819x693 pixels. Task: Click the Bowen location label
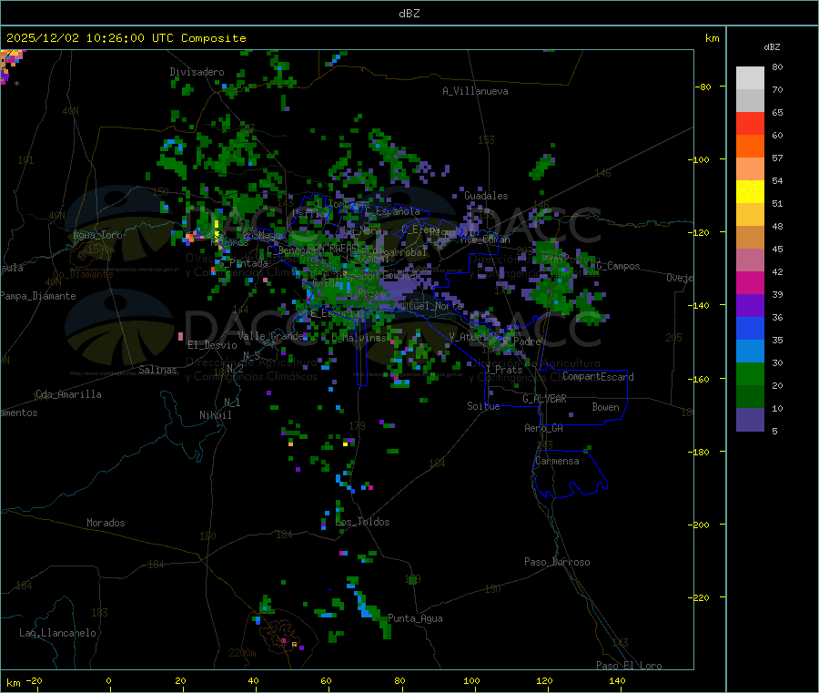(x=605, y=407)
